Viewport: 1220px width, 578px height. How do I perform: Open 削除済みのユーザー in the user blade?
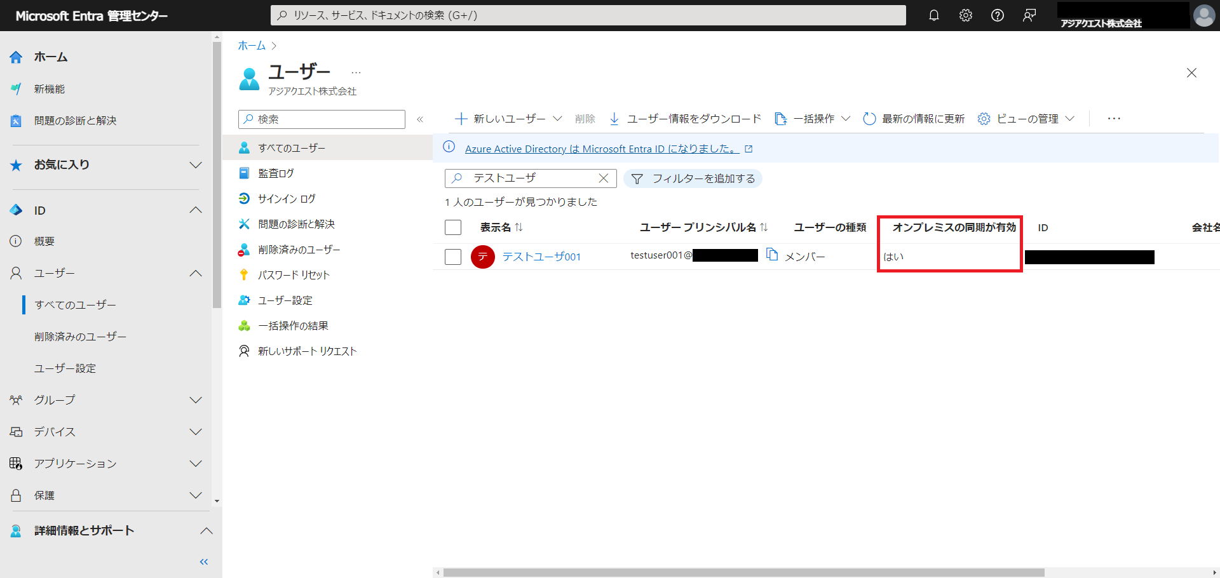[x=298, y=250]
